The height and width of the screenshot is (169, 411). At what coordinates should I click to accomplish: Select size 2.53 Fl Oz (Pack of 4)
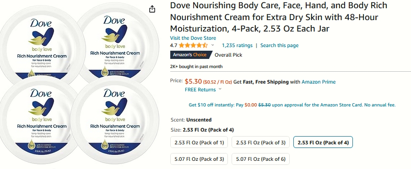click(x=323, y=143)
